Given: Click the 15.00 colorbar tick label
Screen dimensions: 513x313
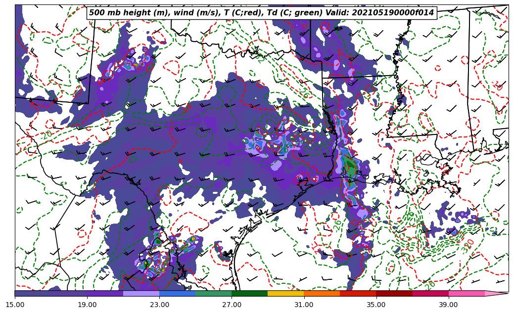Looking at the screenshot, I should click(x=15, y=305).
